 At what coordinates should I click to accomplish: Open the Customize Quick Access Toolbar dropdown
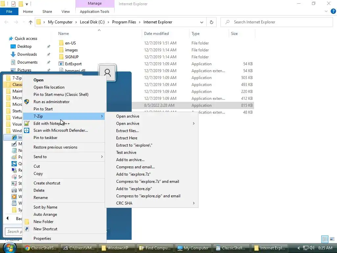coord(27,4)
